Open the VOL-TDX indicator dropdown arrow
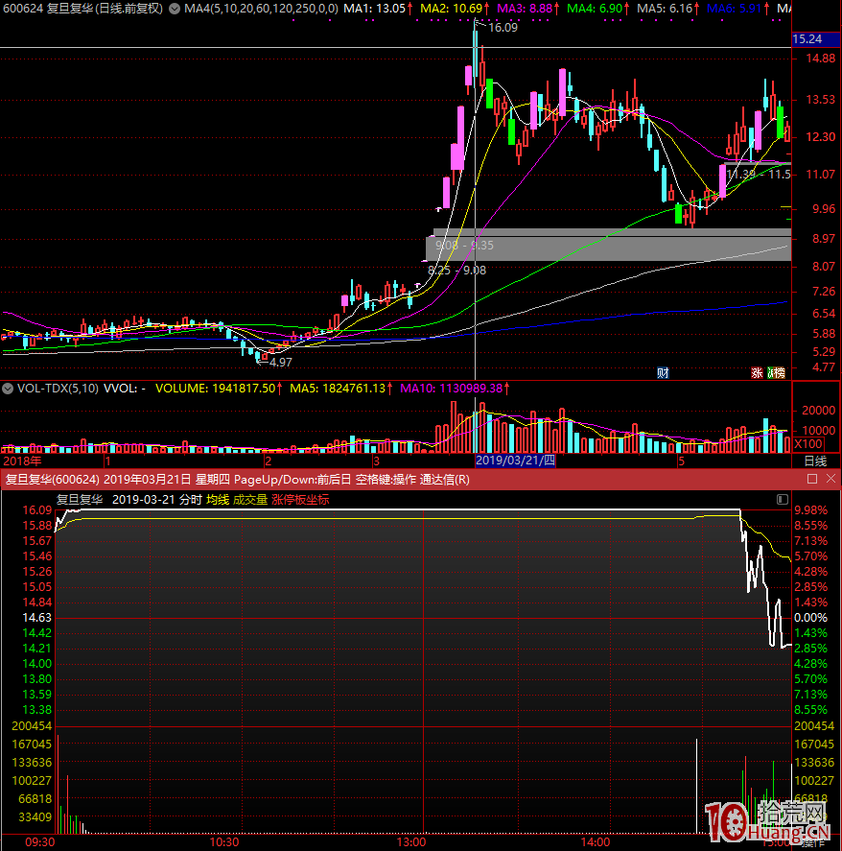Viewport: 842px width, 851px height. [x=8, y=389]
